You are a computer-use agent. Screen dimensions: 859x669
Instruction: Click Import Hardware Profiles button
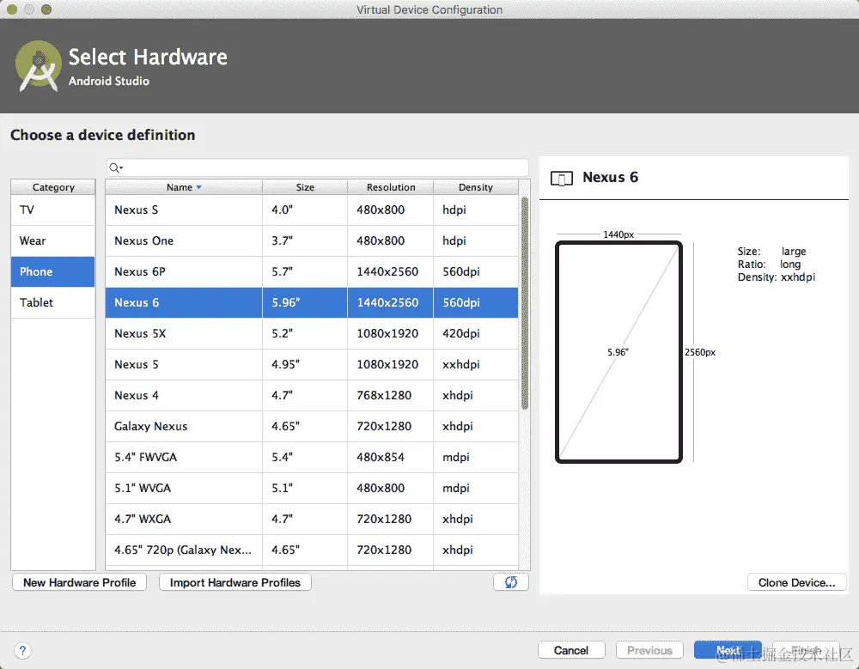click(x=235, y=582)
